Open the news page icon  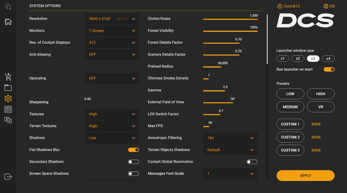8,109
